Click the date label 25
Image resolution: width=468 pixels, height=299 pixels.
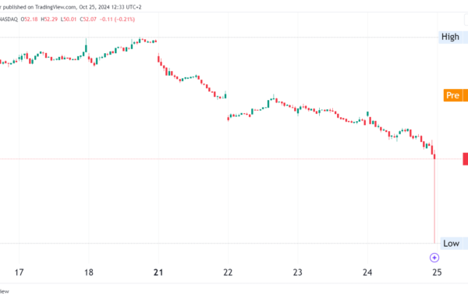click(437, 272)
